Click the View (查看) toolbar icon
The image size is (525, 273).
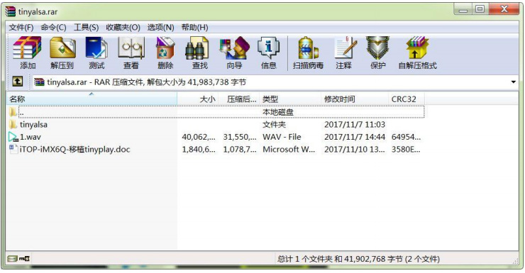(131, 48)
